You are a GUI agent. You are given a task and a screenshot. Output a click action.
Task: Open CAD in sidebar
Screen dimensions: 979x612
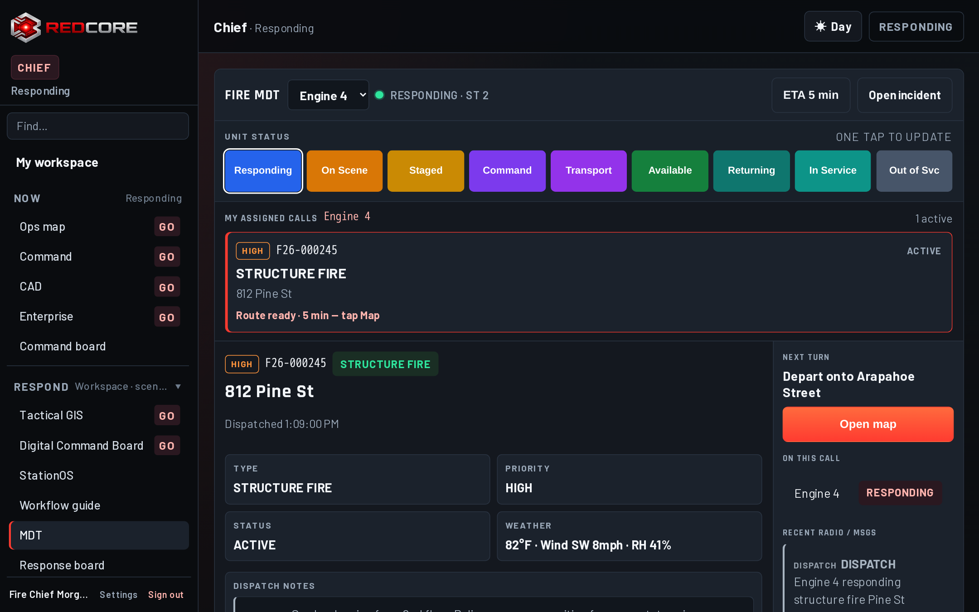click(x=31, y=287)
